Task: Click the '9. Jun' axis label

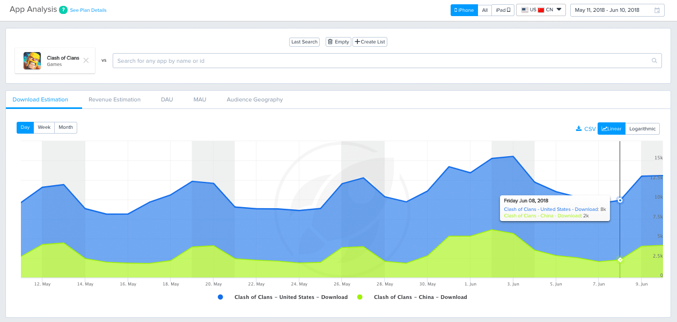Action: (641, 284)
